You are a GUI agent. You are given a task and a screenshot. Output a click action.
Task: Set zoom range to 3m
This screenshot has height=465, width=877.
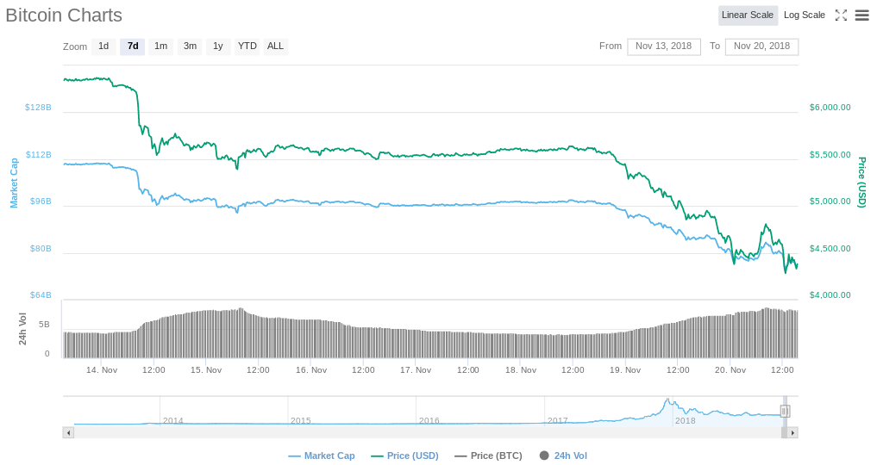click(x=191, y=46)
